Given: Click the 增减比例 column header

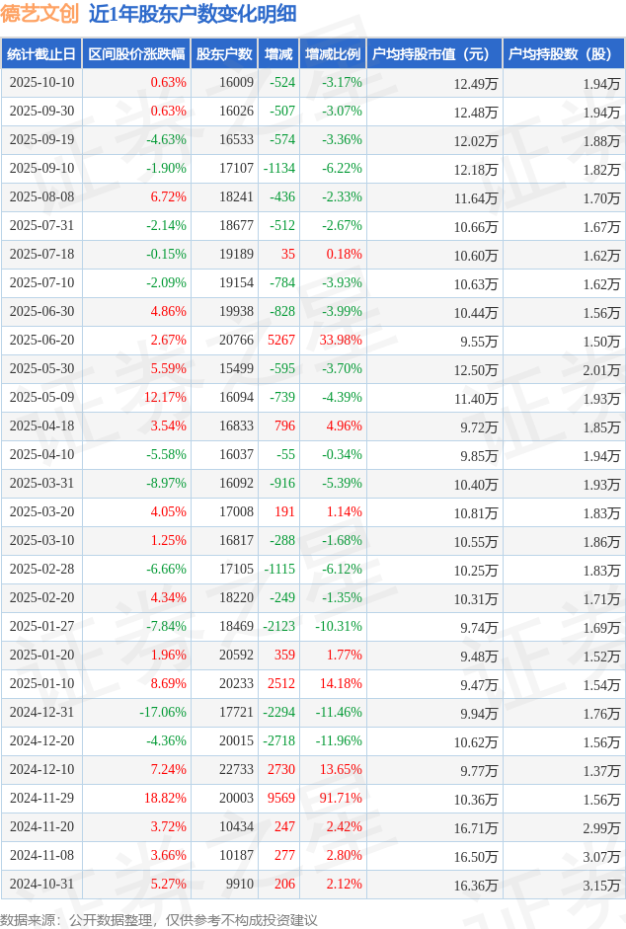Looking at the screenshot, I should click(x=333, y=54).
